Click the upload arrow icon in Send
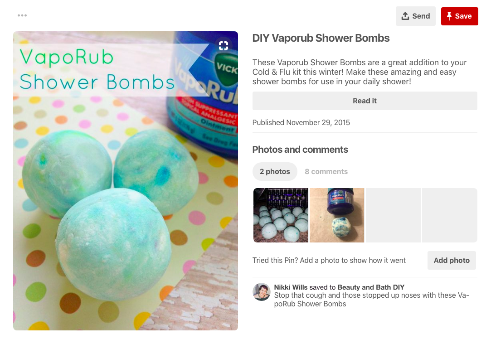The image size is (491, 344). point(405,16)
